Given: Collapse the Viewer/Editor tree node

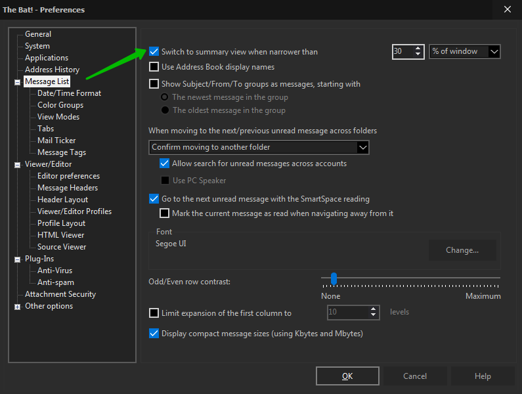Looking at the screenshot, I should [17, 165].
